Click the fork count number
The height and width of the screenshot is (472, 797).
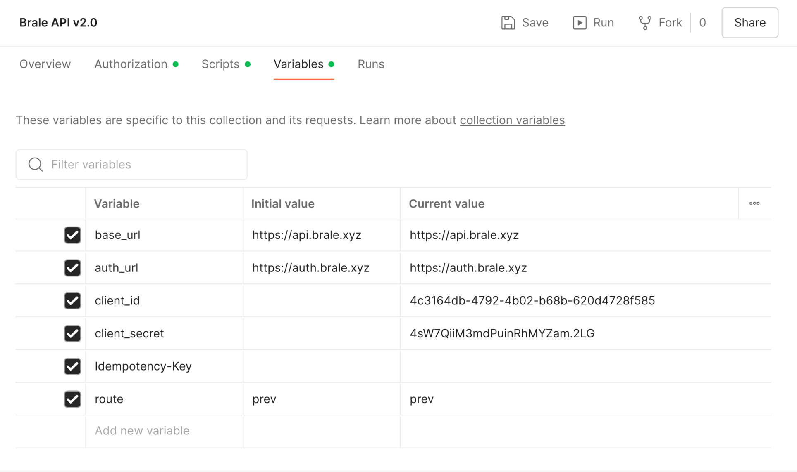tap(702, 23)
